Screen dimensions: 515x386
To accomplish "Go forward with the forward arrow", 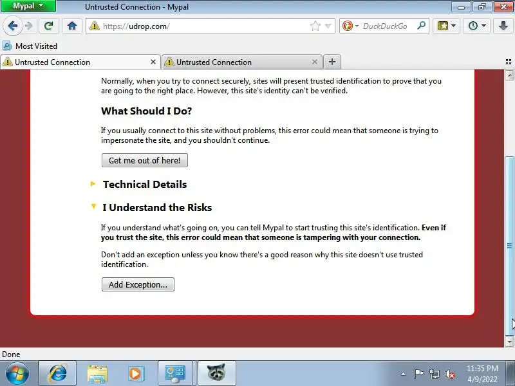I will pyautogui.click(x=29, y=26).
